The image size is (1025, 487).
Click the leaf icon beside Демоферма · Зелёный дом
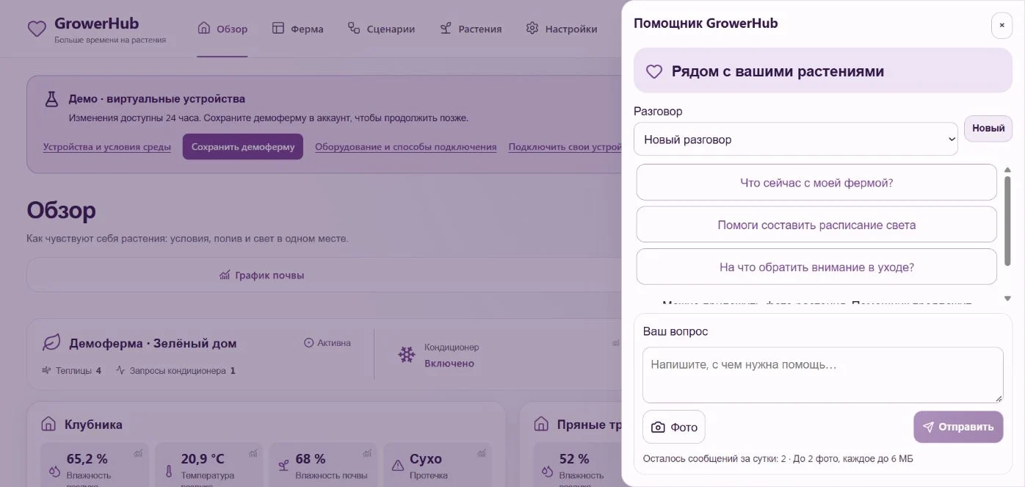point(51,343)
